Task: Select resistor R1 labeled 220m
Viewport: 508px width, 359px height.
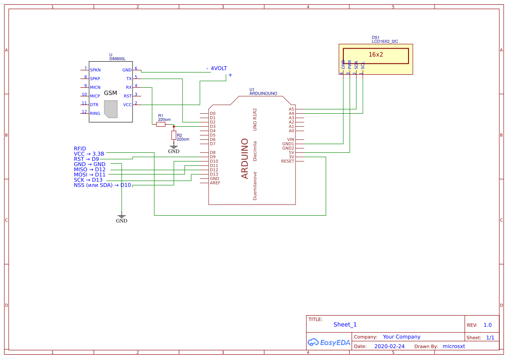Action: coord(161,123)
